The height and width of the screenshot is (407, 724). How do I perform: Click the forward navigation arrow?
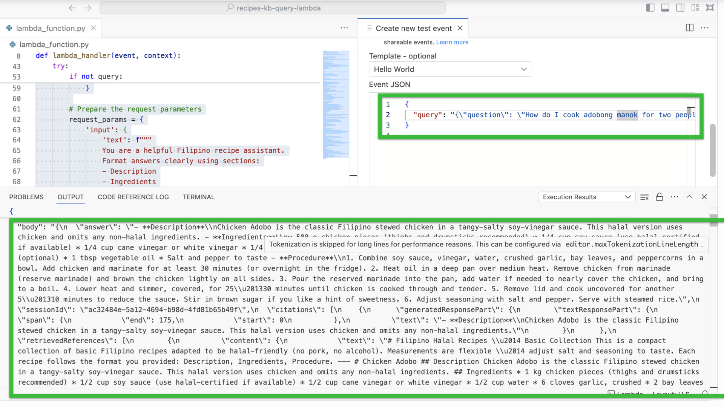[x=87, y=8]
